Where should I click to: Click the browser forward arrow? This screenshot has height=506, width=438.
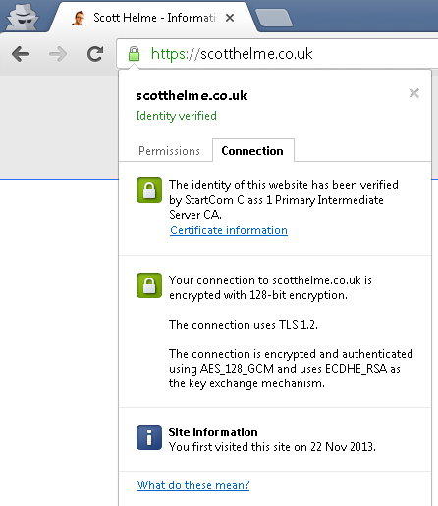[x=58, y=54]
